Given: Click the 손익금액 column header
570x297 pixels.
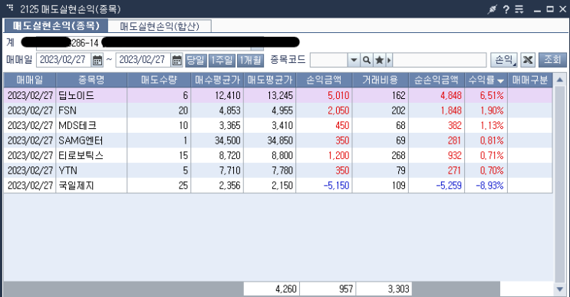Looking at the screenshot, I should coord(324,80).
